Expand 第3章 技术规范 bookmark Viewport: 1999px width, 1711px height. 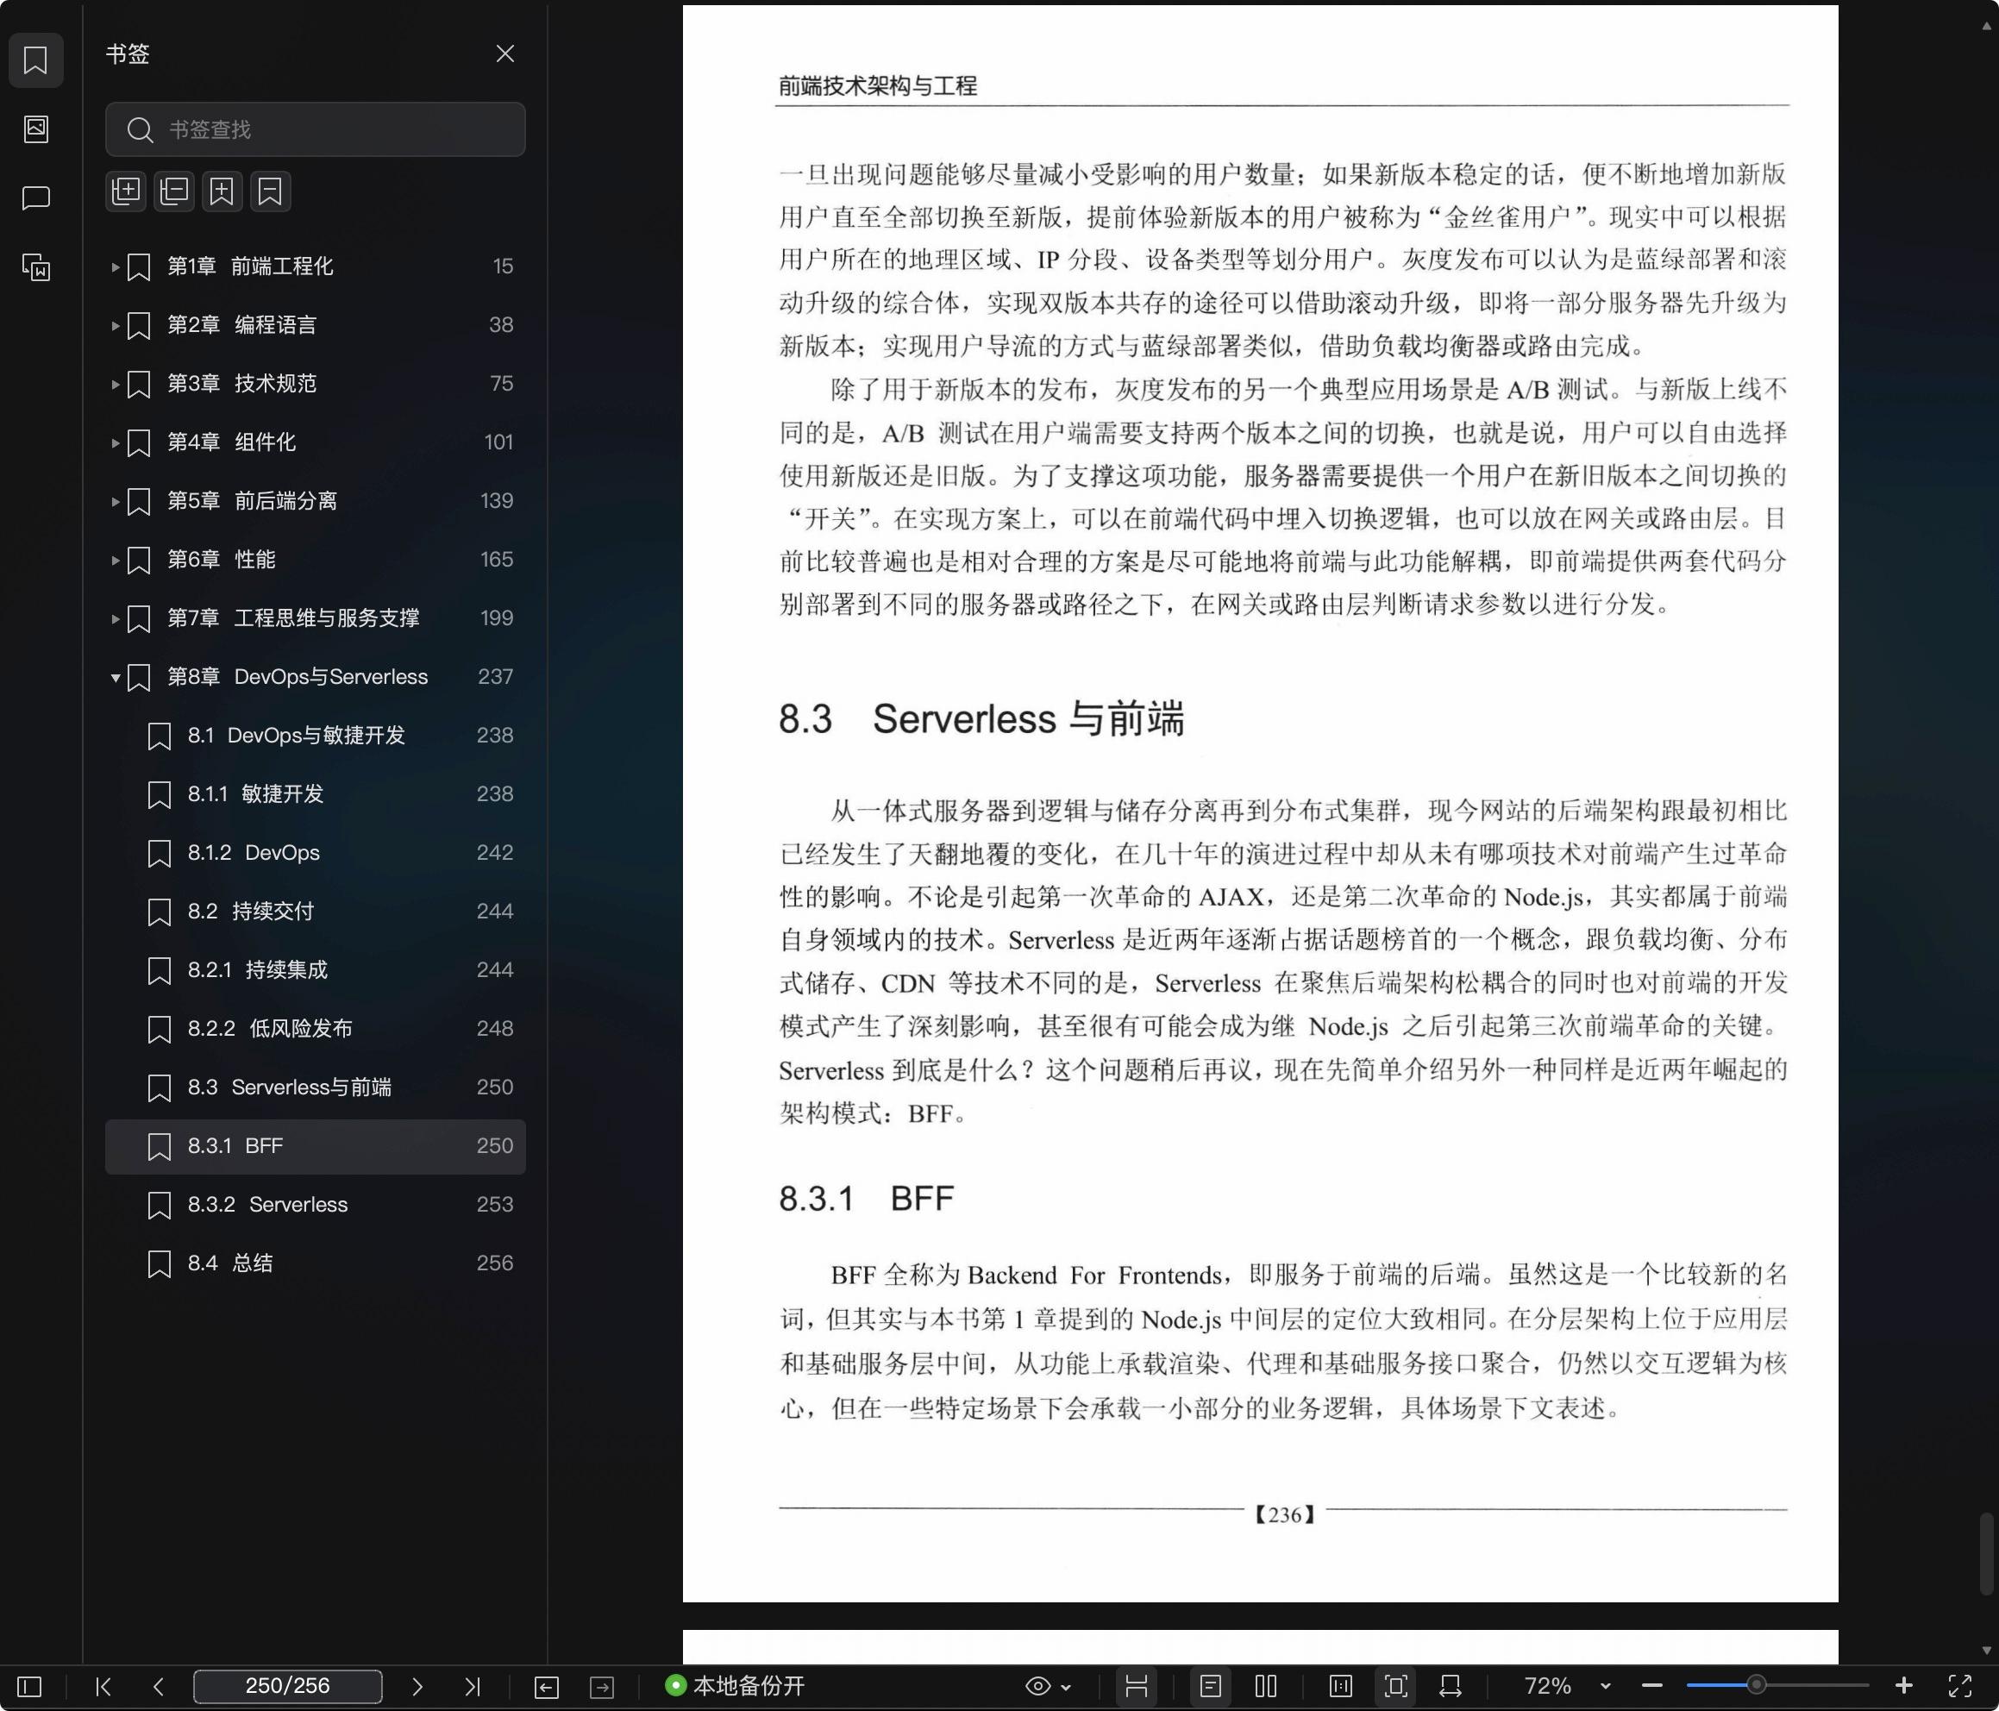click(x=115, y=384)
